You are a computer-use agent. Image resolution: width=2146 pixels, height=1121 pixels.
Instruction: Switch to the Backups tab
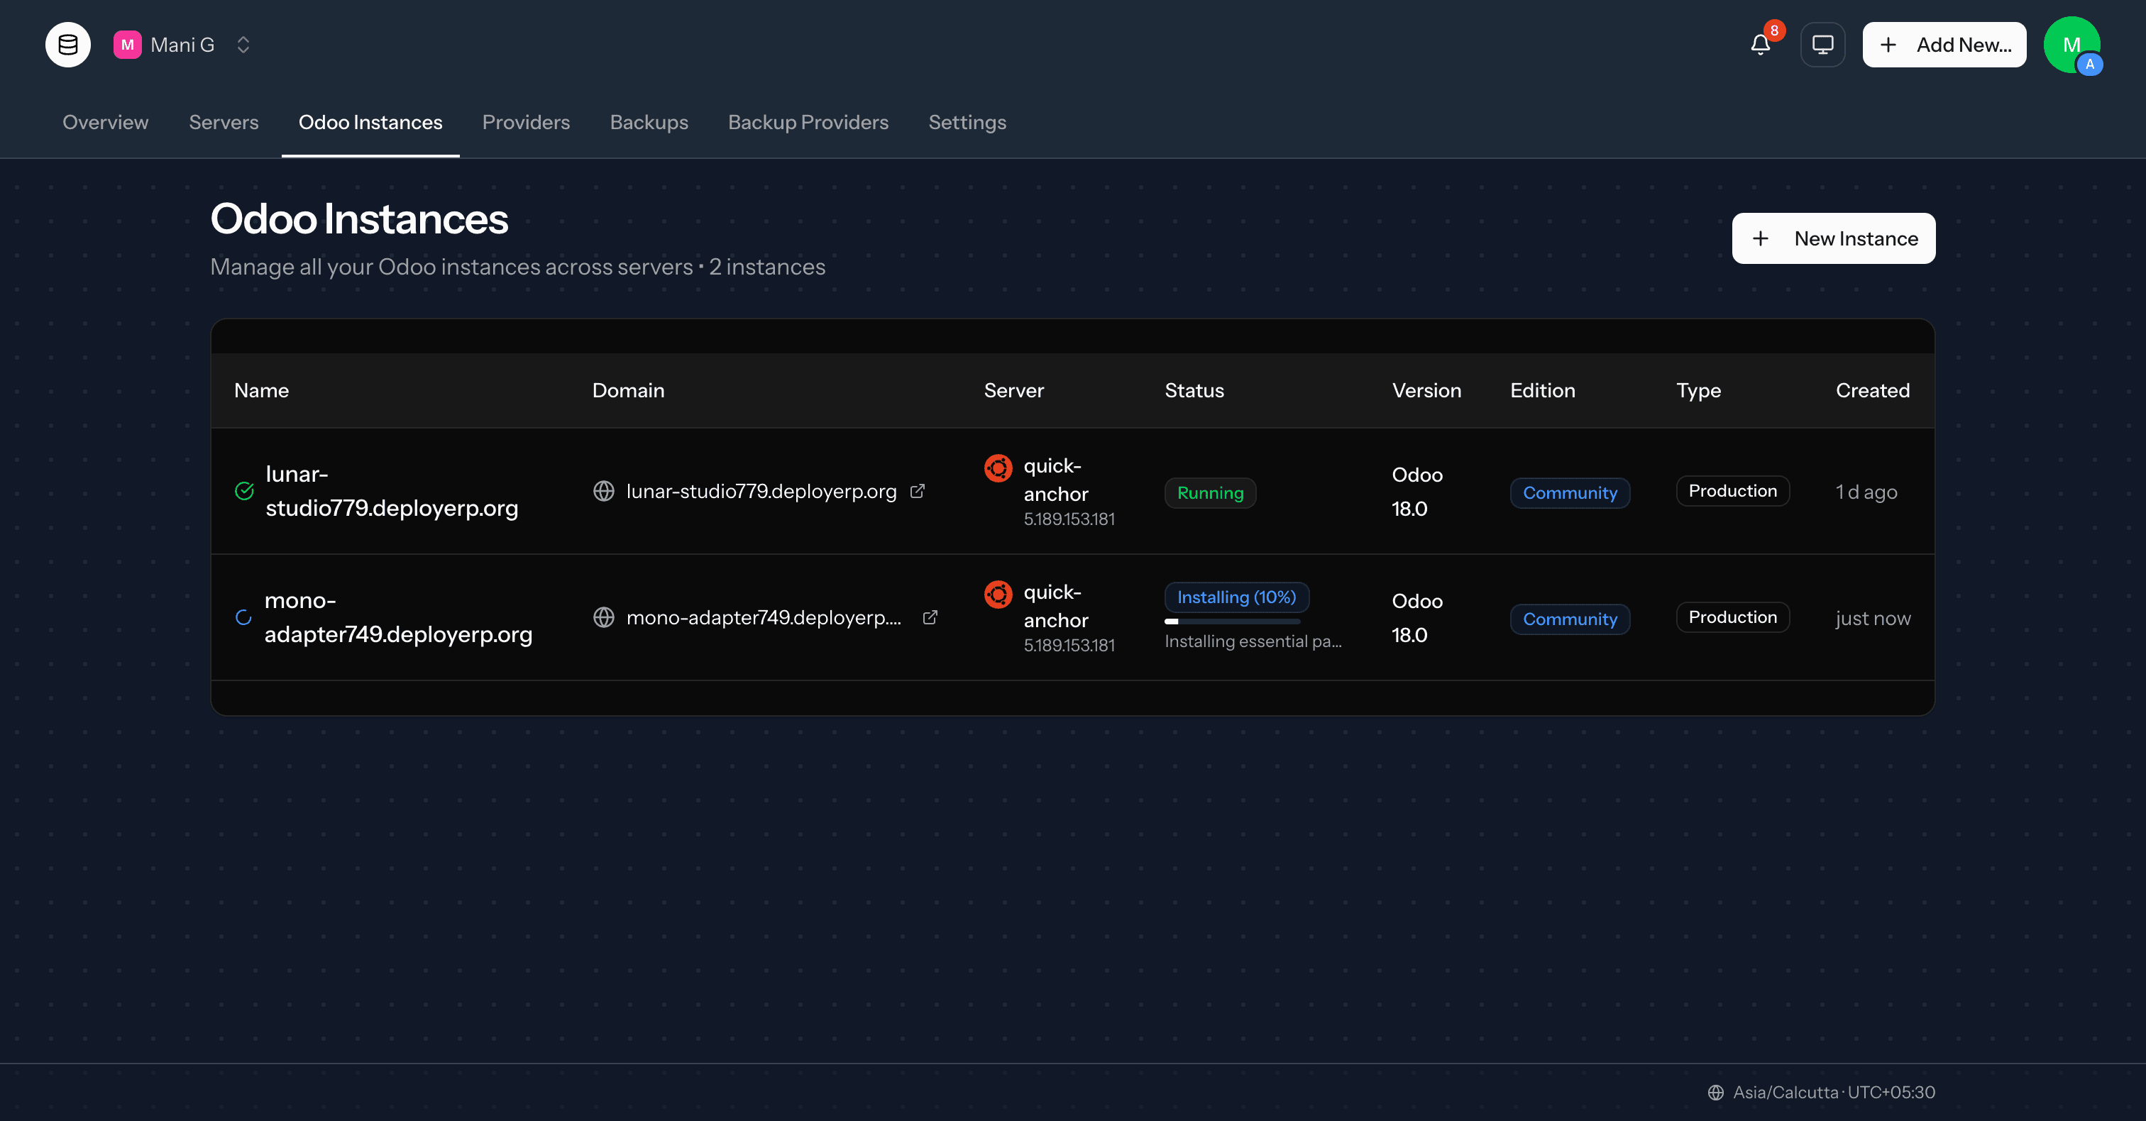pos(649,123)
